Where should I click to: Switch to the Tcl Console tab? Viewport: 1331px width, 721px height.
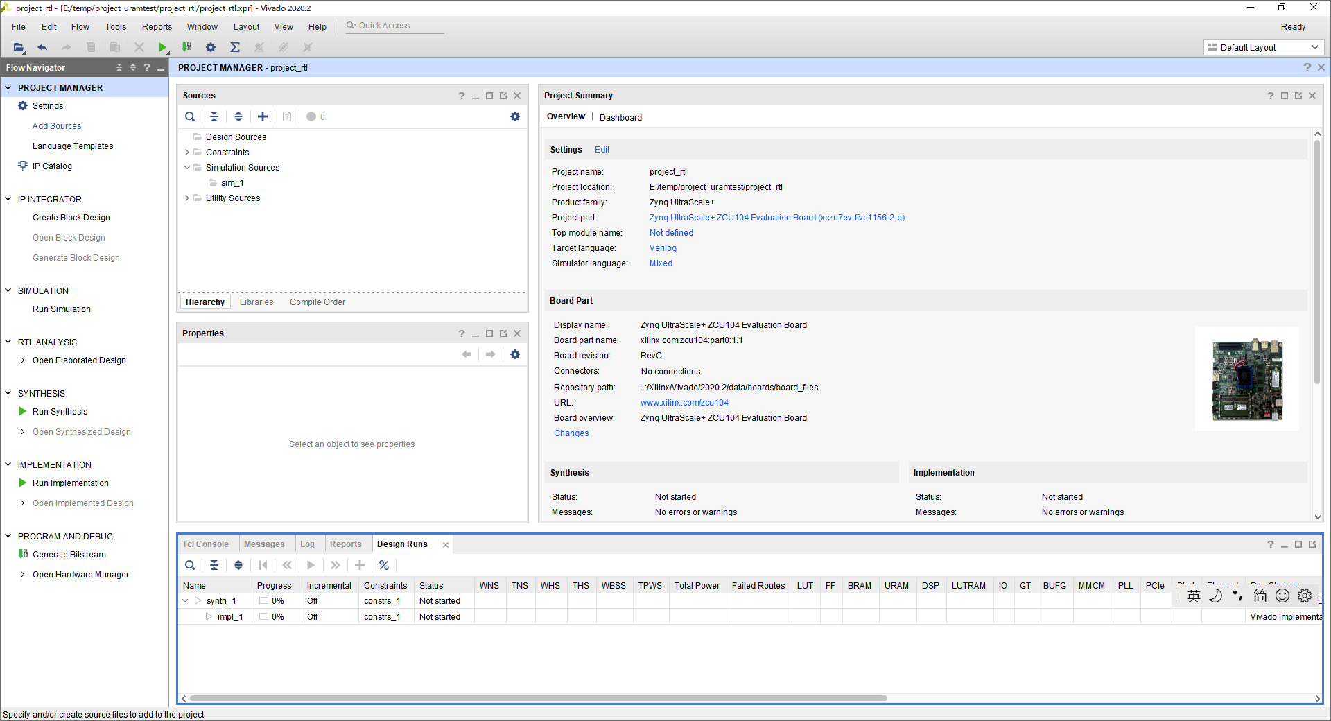click(x=205, y=544)
